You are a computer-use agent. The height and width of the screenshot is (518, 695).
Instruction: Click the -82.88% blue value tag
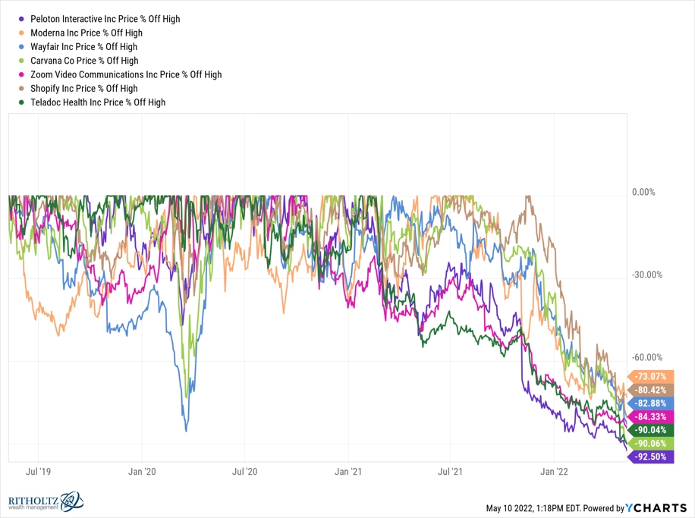pos(650,403)
